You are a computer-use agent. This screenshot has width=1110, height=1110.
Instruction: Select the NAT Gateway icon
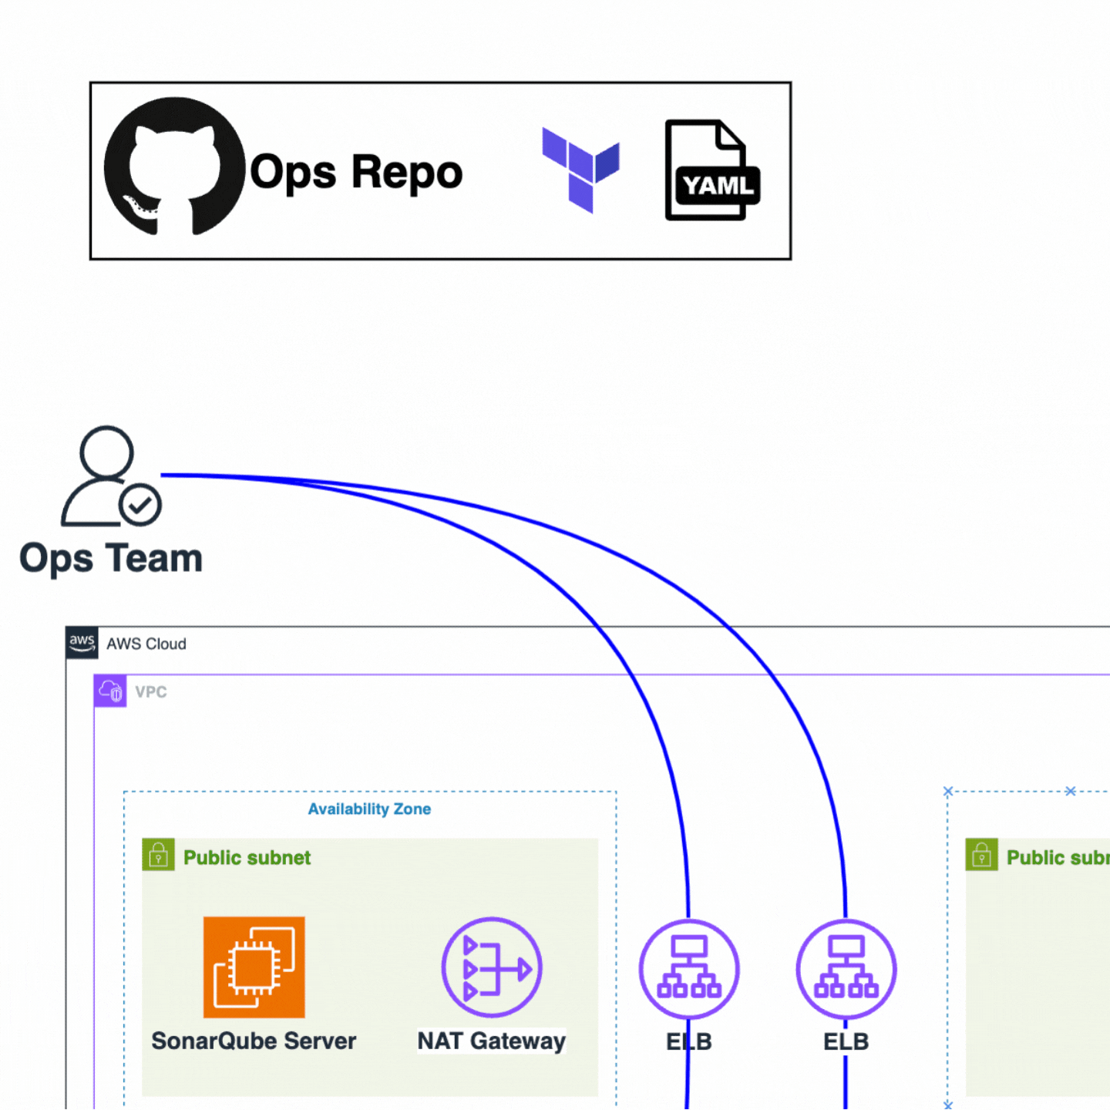click(492, 967)
